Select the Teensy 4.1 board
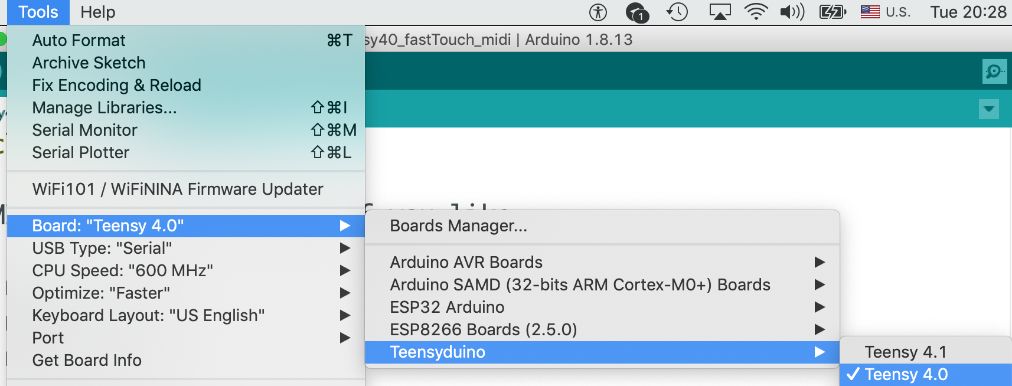The width and height of the screenshot is (1012, 386). [926, 352]
